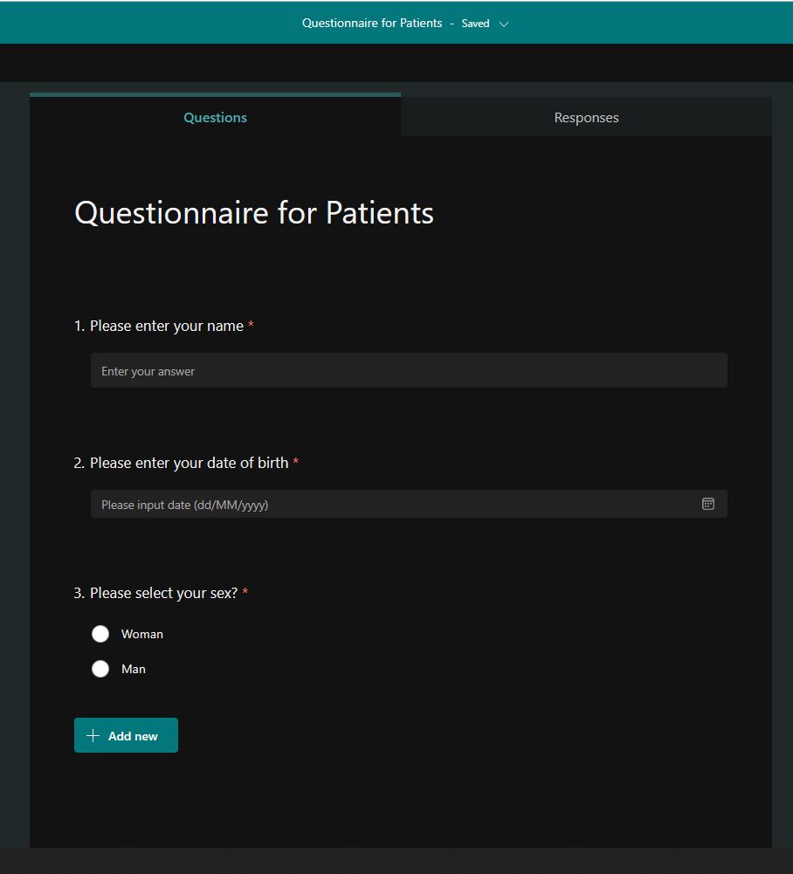Select question 1 Please enter your name
This screenshot has height=874, width=793.
(x=166, y=326)
